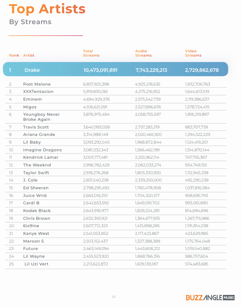Select the Travis Scott row name
This screenshot has width=242, height=307.
point(36,127)
